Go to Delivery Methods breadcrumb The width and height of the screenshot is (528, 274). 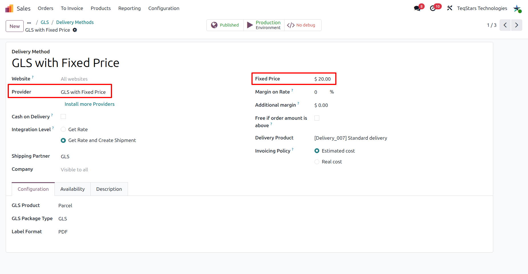(75, 22)
